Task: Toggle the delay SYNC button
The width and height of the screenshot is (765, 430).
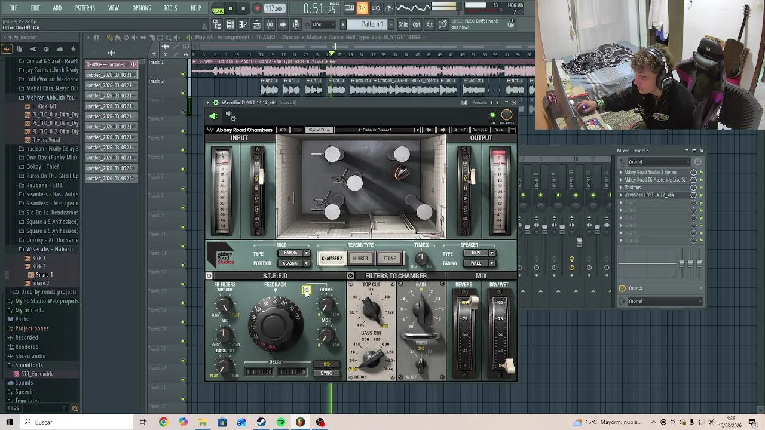Action: 326,373
